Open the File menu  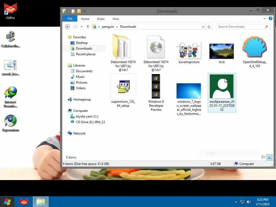point(70,19)
